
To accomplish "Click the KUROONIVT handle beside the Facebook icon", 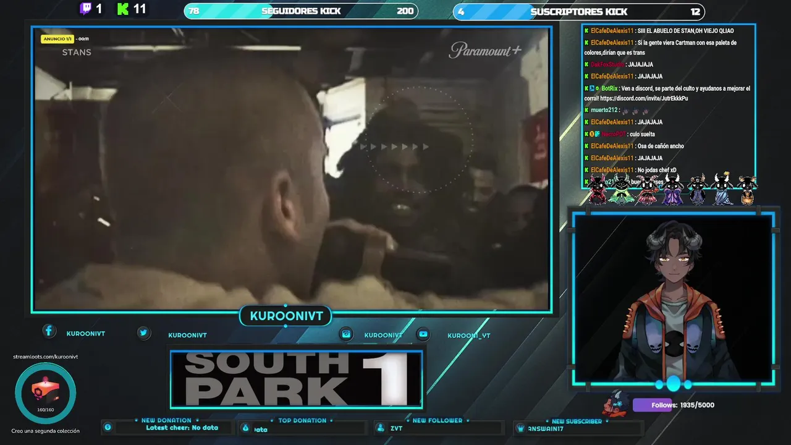I will pos(86,334).
